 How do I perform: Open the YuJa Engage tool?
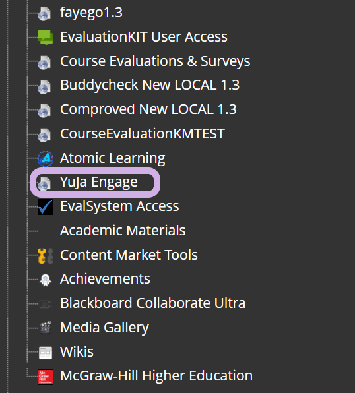tap(99, 182)
